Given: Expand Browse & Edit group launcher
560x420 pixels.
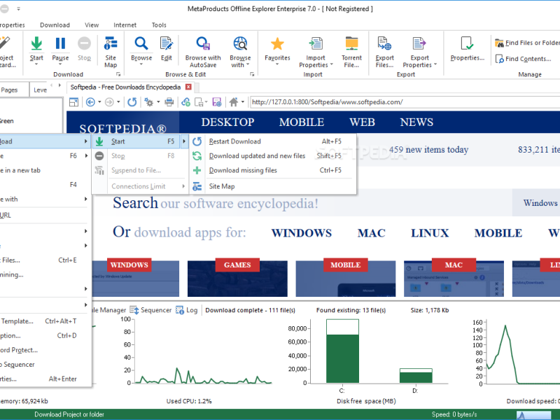Looking at the screenshot, I should (x=252, y=74).
